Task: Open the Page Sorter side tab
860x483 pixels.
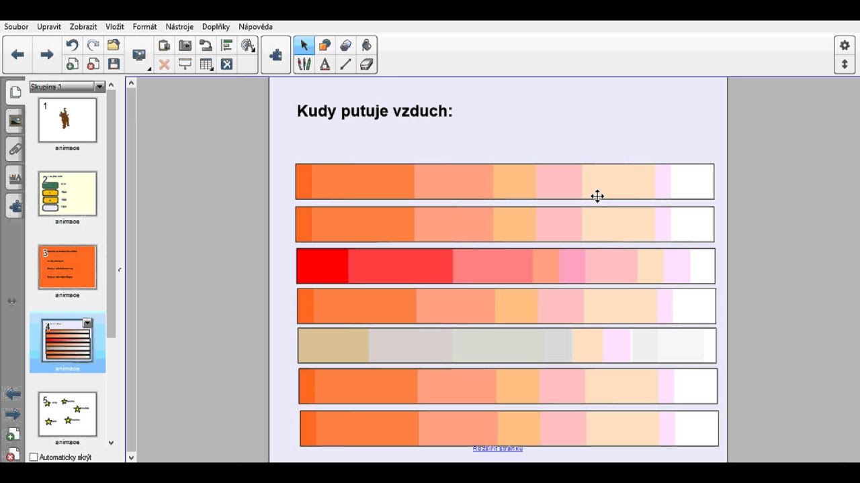Action: pos(15,92)
